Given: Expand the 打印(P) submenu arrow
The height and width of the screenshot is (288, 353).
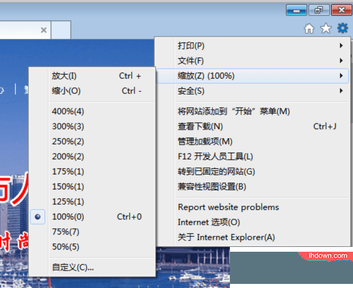Looking at the screenshot, I should point(341,46).
